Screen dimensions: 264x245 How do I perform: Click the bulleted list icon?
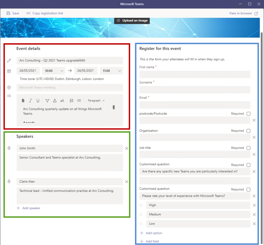tap(79, 101)
